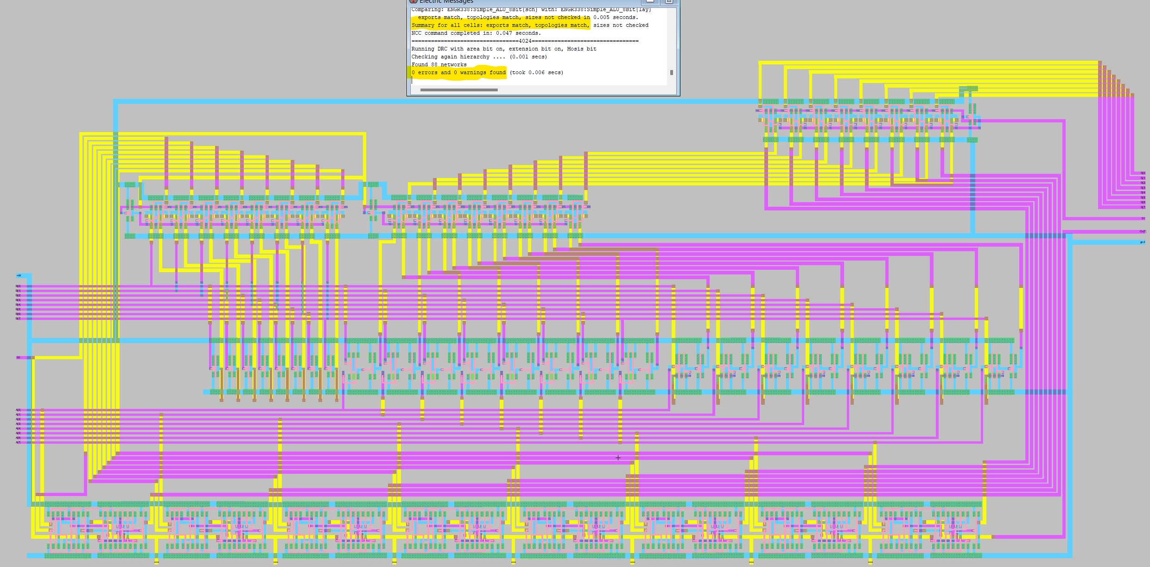Viewport: 1150px width, 567px height.
Task: Select the vdd export label
Action: coord(19,275)
